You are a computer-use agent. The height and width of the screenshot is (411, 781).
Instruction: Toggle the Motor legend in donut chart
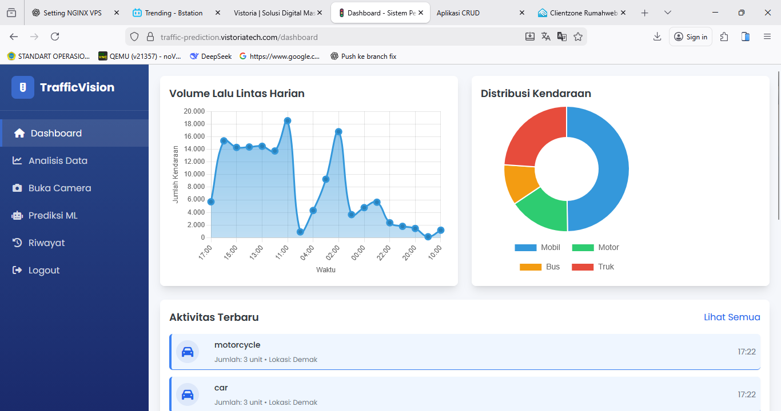pyautogui.click(x=596, y=247)
